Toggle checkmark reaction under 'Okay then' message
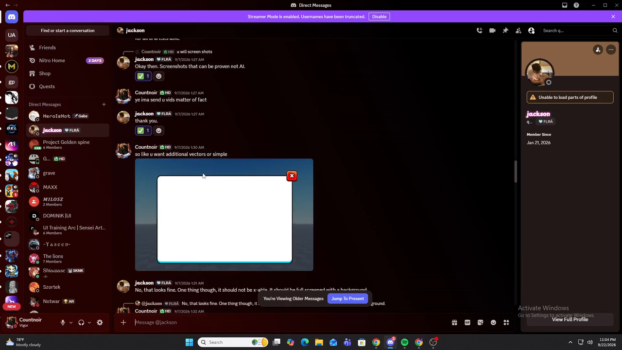 143,76
